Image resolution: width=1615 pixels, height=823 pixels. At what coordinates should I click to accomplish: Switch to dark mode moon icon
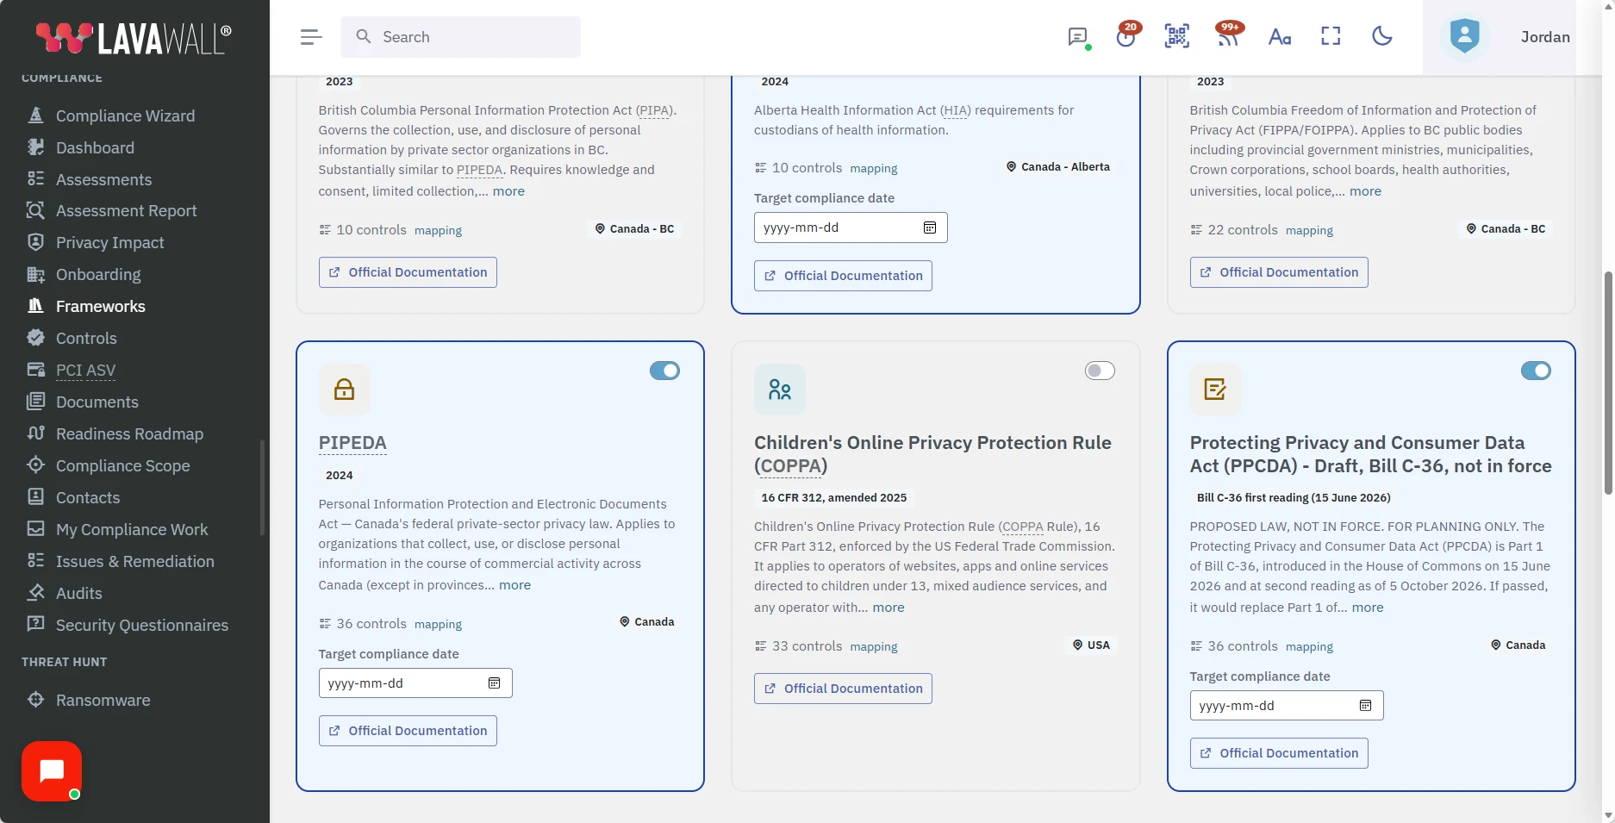click(1382, 36)
